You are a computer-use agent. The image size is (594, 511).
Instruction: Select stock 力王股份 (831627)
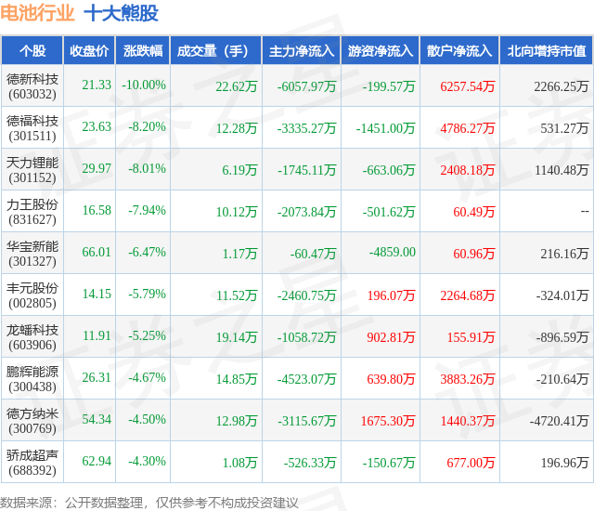coord(32,212)
